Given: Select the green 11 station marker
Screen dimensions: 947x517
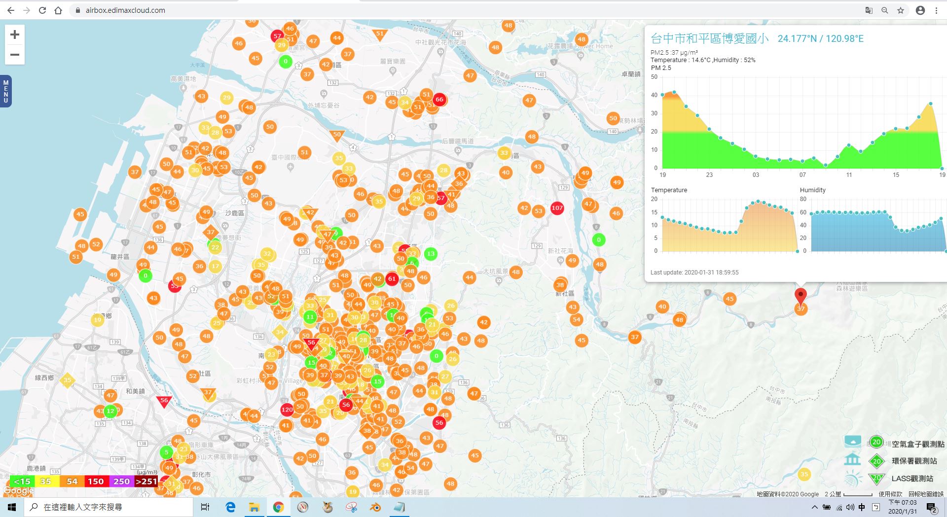Looking at the screenshot, I should tap(310, 317).
